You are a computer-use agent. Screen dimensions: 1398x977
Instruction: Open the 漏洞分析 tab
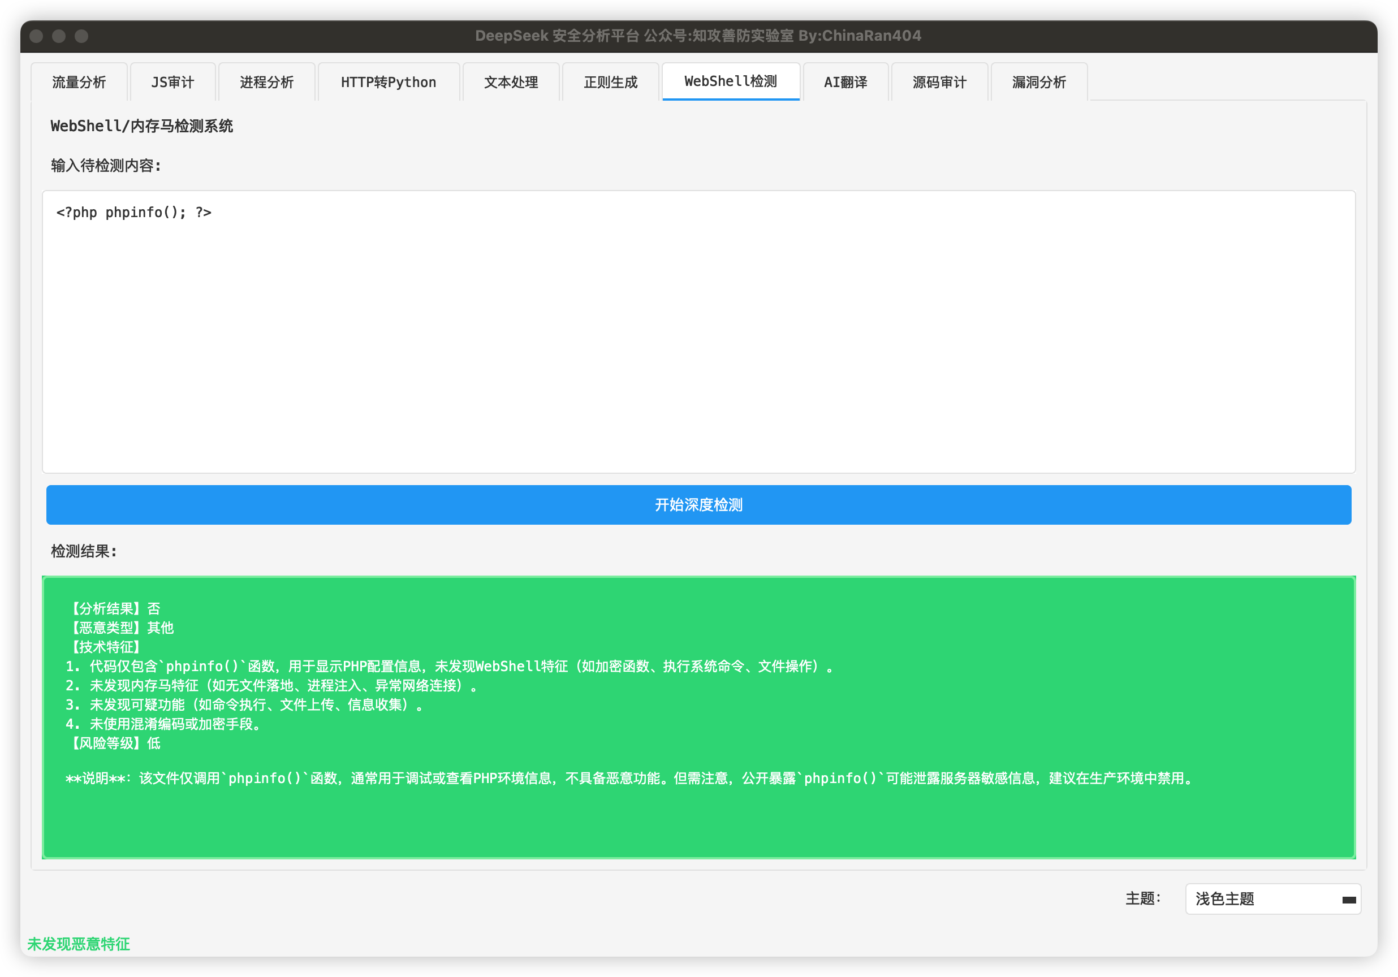coord(1039,82)
